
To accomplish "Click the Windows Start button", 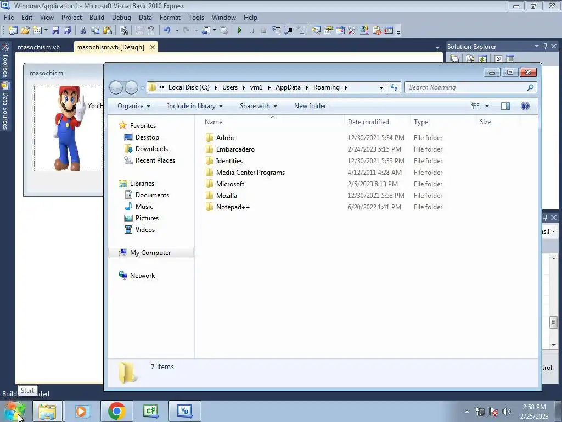I will tap(14, 411).
